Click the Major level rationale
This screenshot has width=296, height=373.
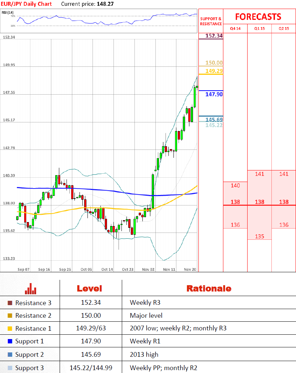click(146, 316)
